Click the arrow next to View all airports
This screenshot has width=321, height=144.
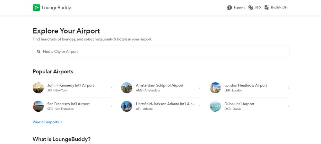pos(61,122)
